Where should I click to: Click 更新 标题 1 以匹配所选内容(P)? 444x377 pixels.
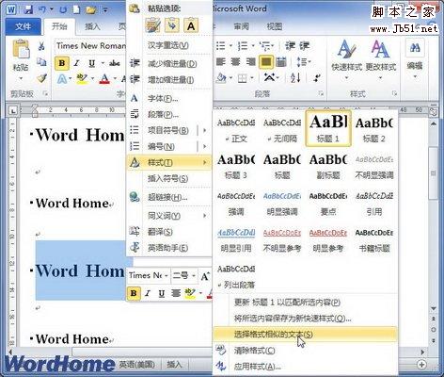(x=305, y=303)
